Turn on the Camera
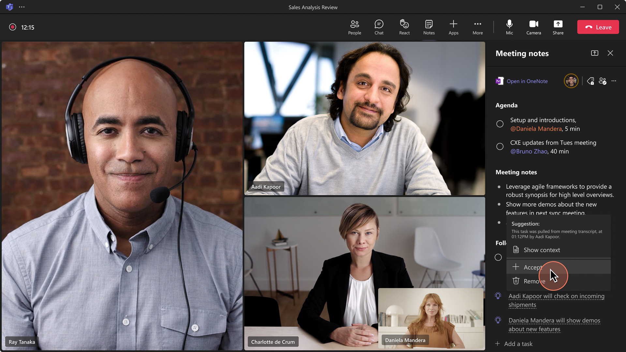Viewport: 626px width, 352px height. coord(534,27)
